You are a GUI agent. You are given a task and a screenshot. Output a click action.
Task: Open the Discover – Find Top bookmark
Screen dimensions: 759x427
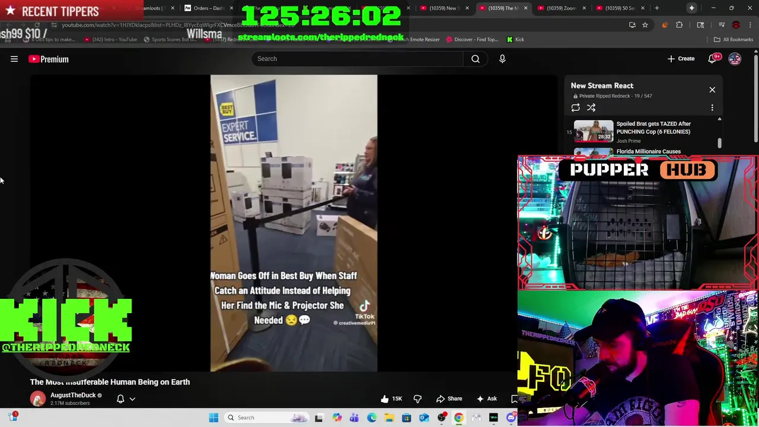[472, 39]
